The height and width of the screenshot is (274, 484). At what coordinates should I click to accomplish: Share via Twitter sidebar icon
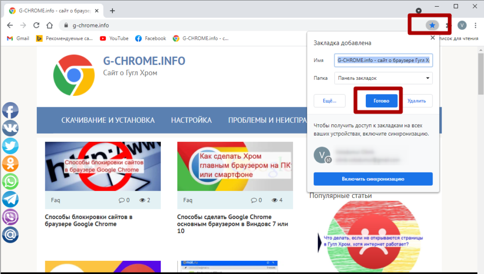(x=10, y=146)
